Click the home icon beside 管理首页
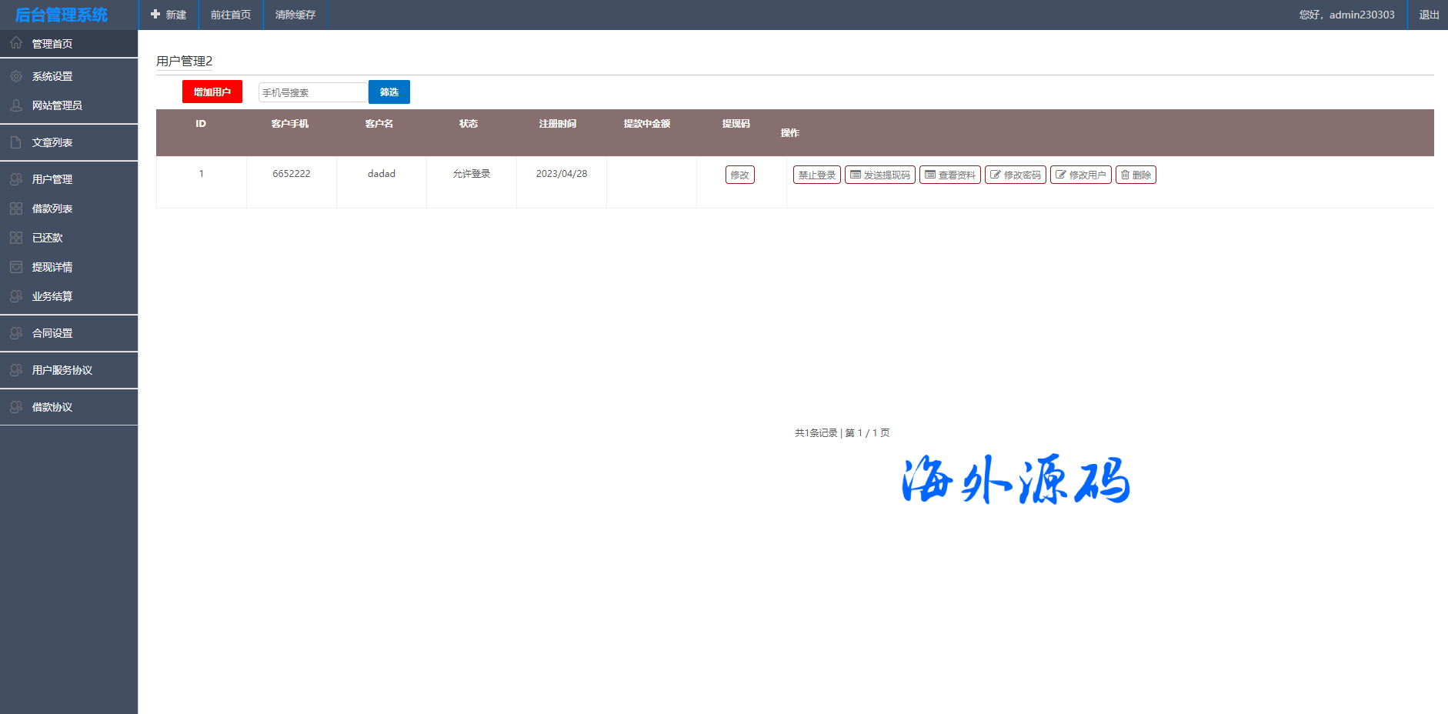 pyautogui.click(x=16, y=43)
